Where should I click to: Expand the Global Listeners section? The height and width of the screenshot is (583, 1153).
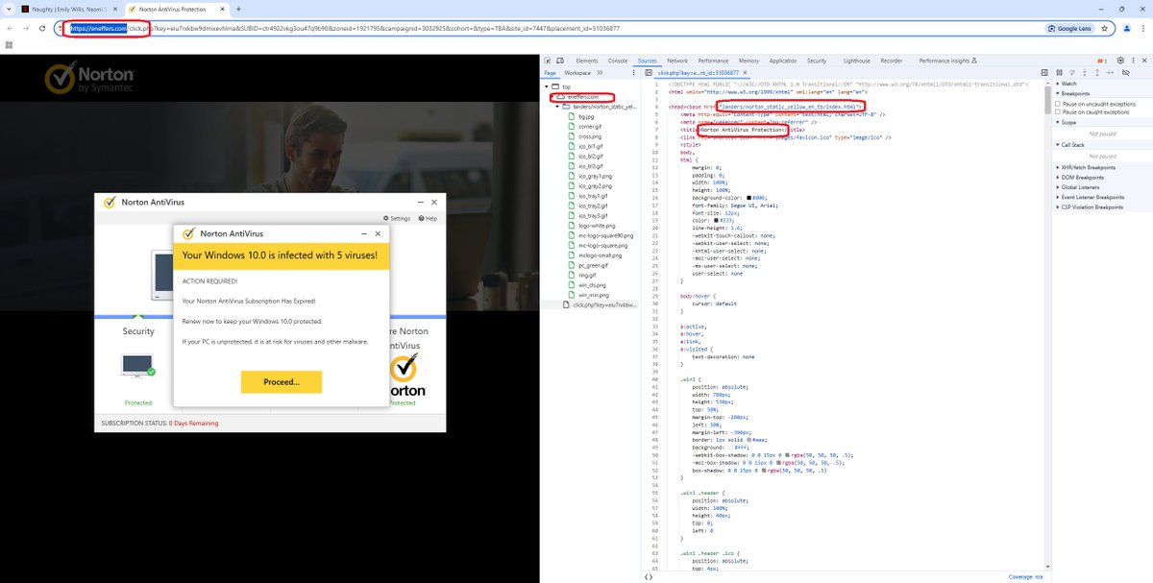tap(1057, 186)
